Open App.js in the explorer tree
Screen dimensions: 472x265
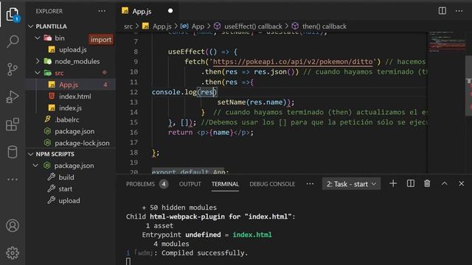[69, 85]
